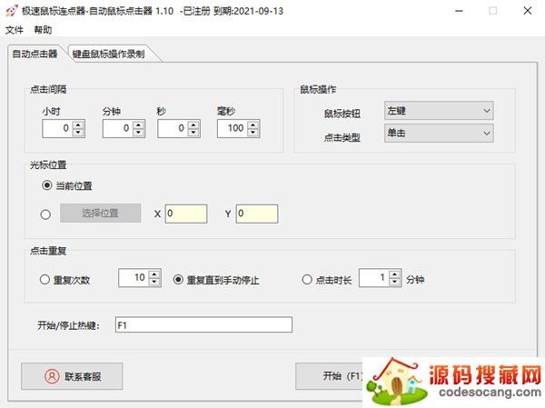The height and width of the screenshot is (408, 545).
Task: Decrease the 分钟 interval with down arrow
Action: coord(139,133)
